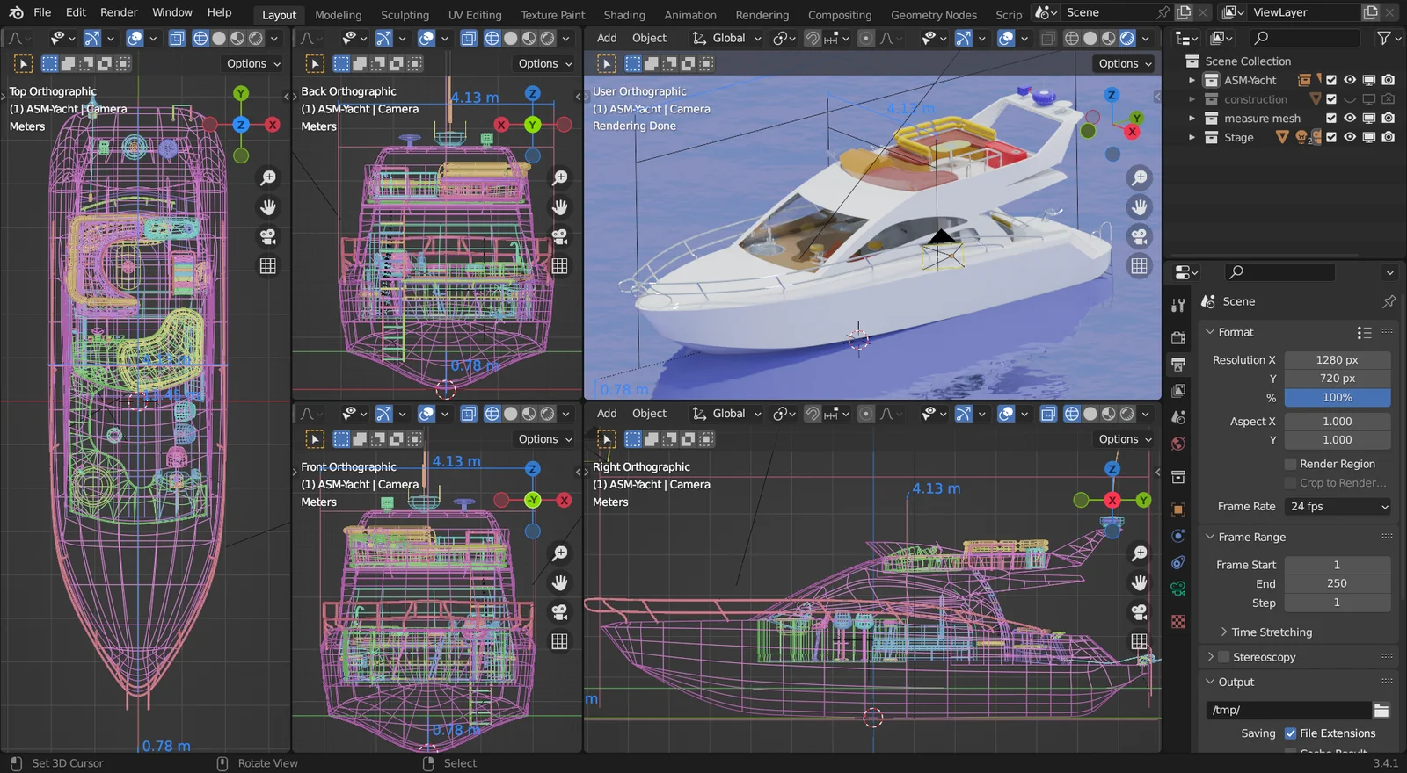Viewport: 1407px width, 773px height.
Task: Toggle camera view in User Orthographic viewport
Action: click(1140, 236)
